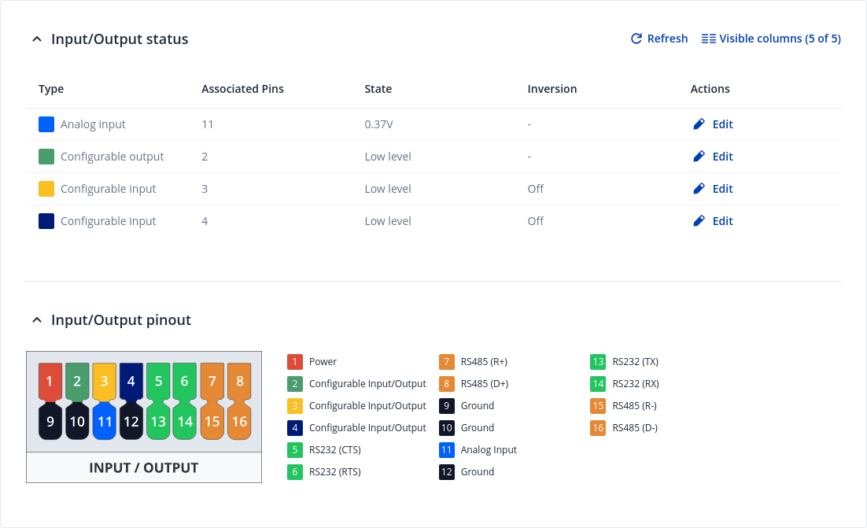Viewport: 867px width, 528px height.
Task: Open the Visible columns selector
Action: coord(771,39)
